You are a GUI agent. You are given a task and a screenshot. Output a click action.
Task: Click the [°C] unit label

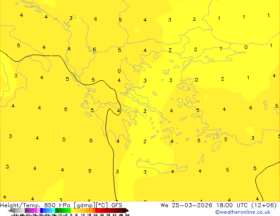[x=102, y=205]
